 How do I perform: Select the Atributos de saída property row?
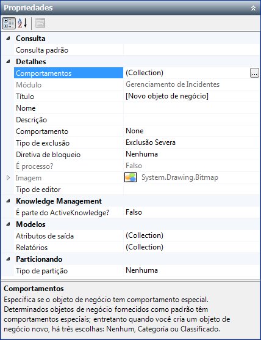(x=137, y=235)
